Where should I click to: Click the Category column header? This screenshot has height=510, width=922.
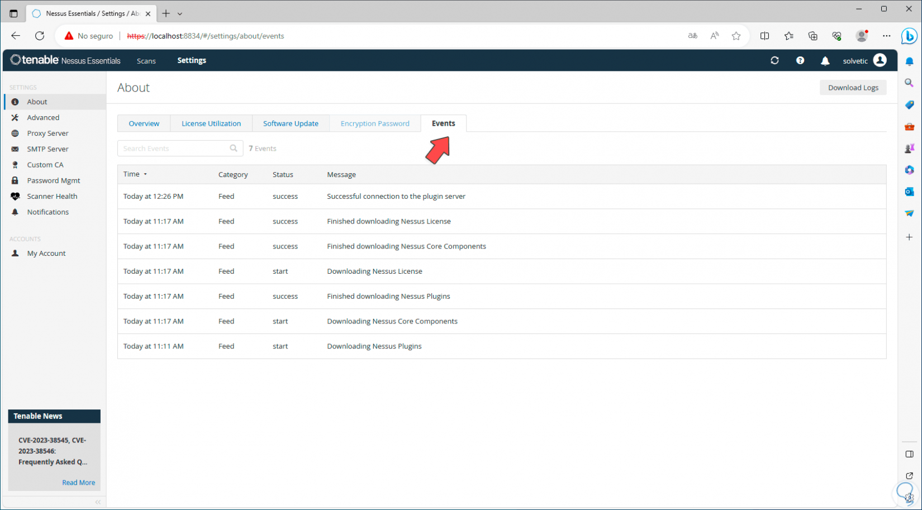233,174
